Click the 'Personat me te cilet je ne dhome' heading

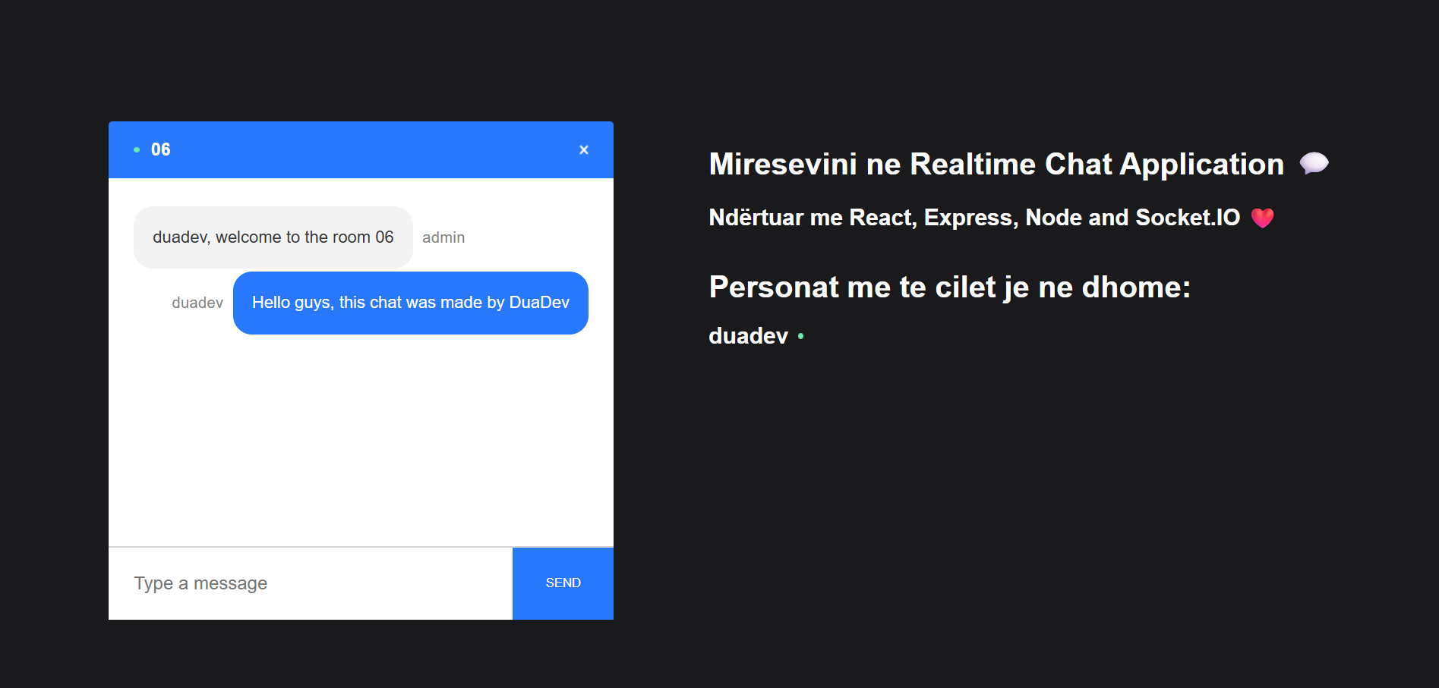(x=949, y=287)
